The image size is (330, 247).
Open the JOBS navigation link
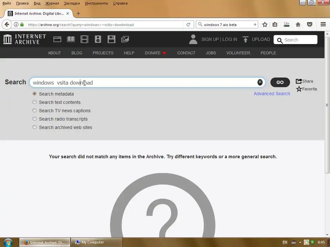pos(211,53)
